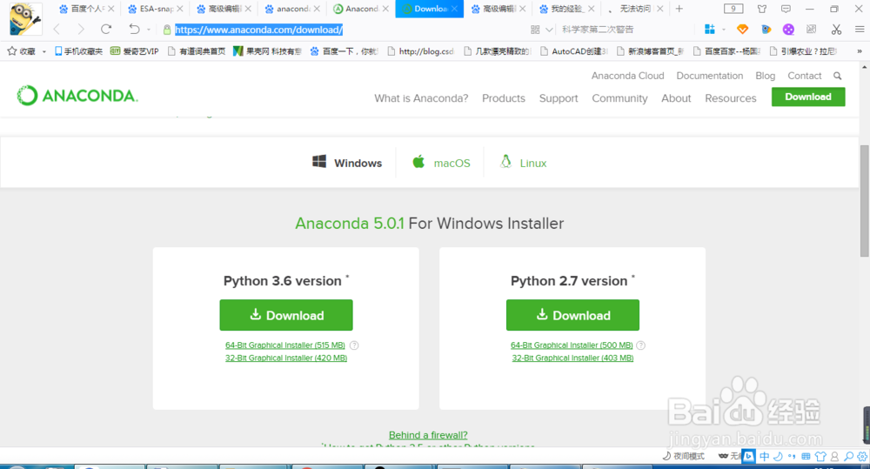Click the scissors screenshot tool icon
The image size is (870, 469).
[836, 30]
